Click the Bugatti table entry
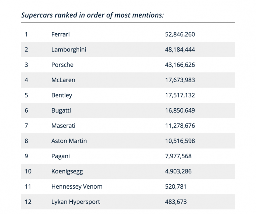The width and height of the screenshot is (256, 214). pyautogui.click(x=62, y=110)
